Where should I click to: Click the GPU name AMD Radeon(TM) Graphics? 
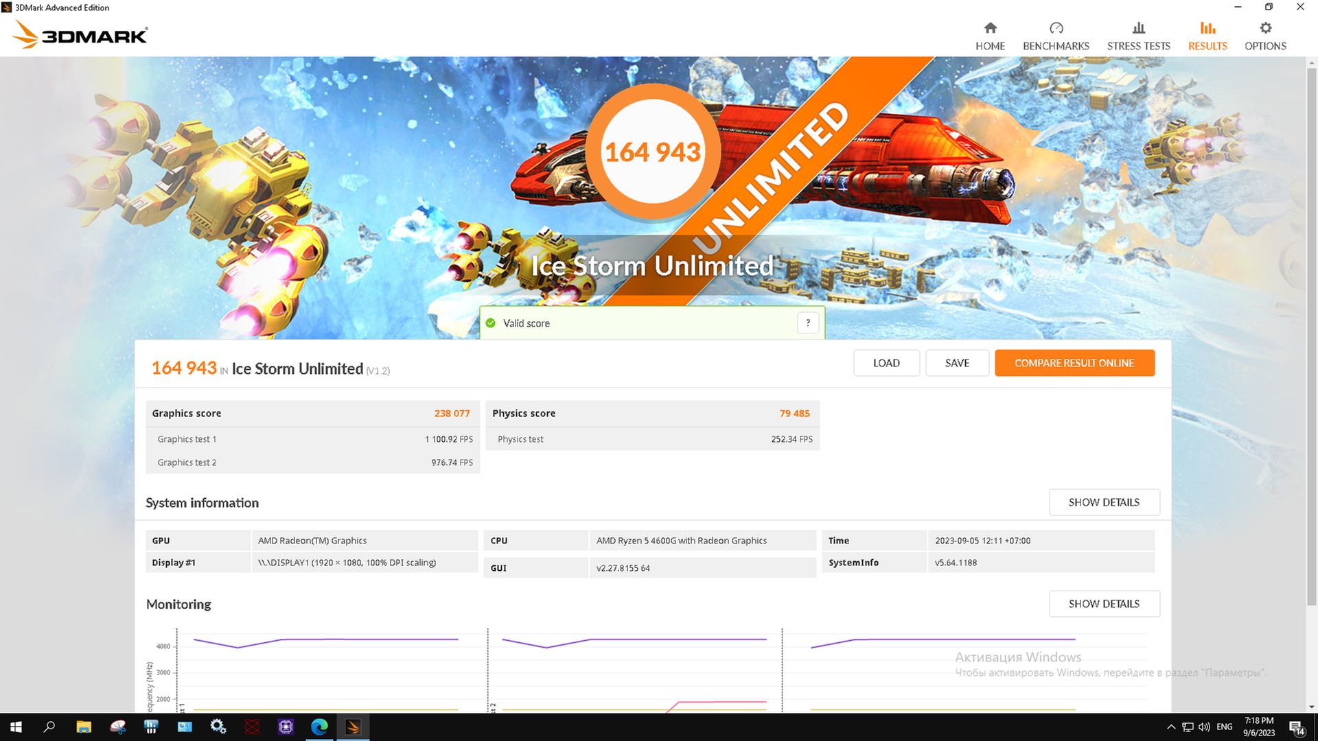312,541
